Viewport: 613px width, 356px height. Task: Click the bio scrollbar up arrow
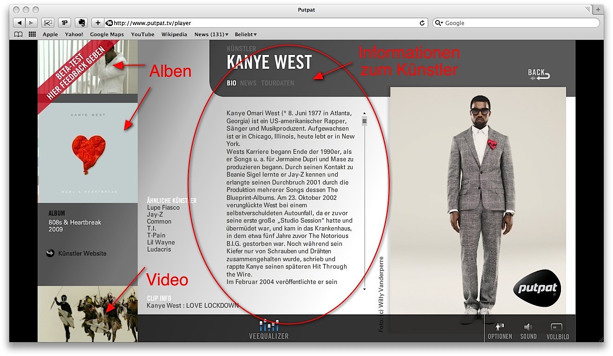(x=365, y=113)
